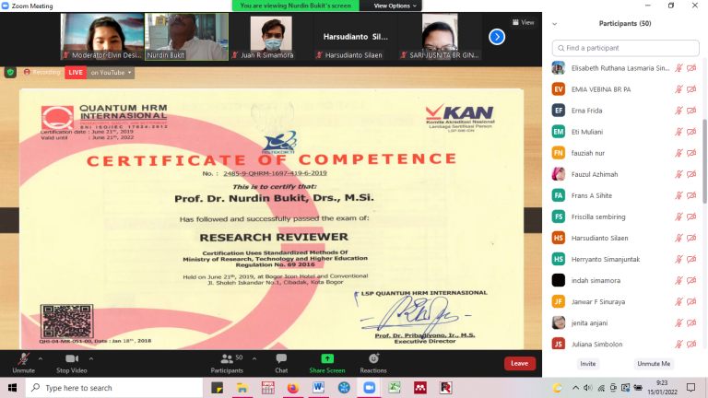Screen dimensions: 708x398
Task: Click the muted mic icon for Eti Muliani
Action: (678, 132)
